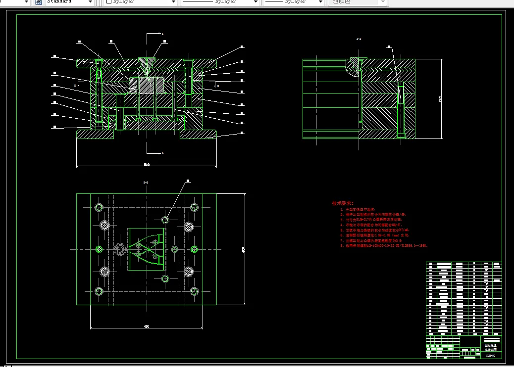Select the 400 dimension under plan view
Image resolution: width=514 pixels, height=367 pixels.
click(147, 326)
